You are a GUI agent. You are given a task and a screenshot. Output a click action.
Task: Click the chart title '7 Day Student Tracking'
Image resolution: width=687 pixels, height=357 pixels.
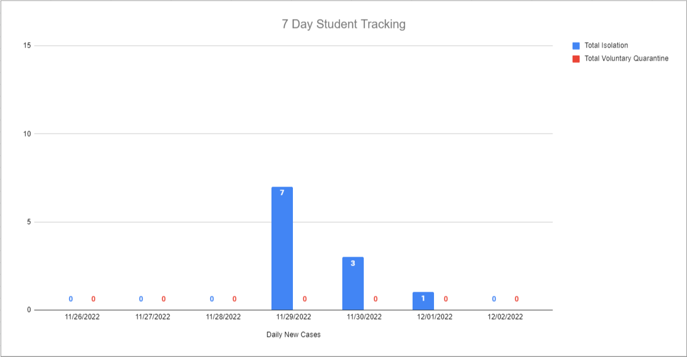(x=343, y=24)
